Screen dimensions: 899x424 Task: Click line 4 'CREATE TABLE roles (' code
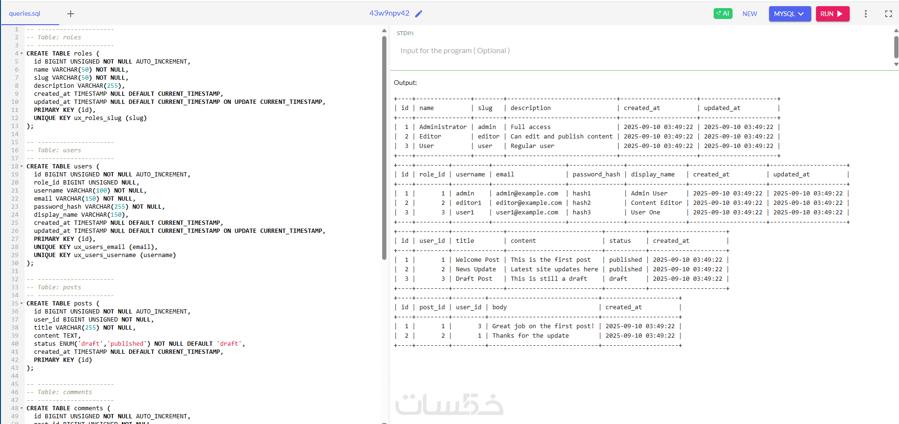63,54
